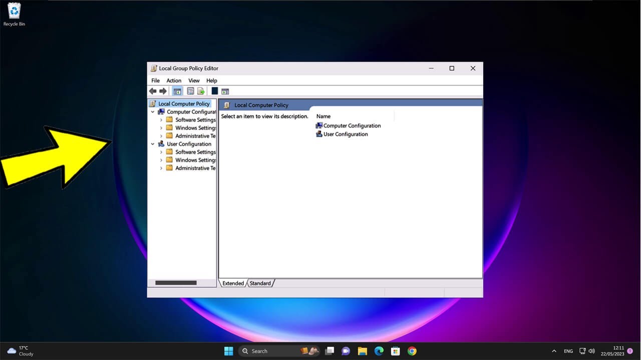Open the Chat app on taskbar
Viewport: 641px width, 360px height.
[x=346, y=351]
